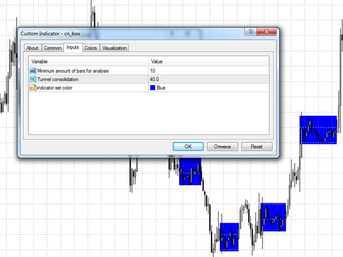
Task: Open the Common tab
Action: point(53,48)
